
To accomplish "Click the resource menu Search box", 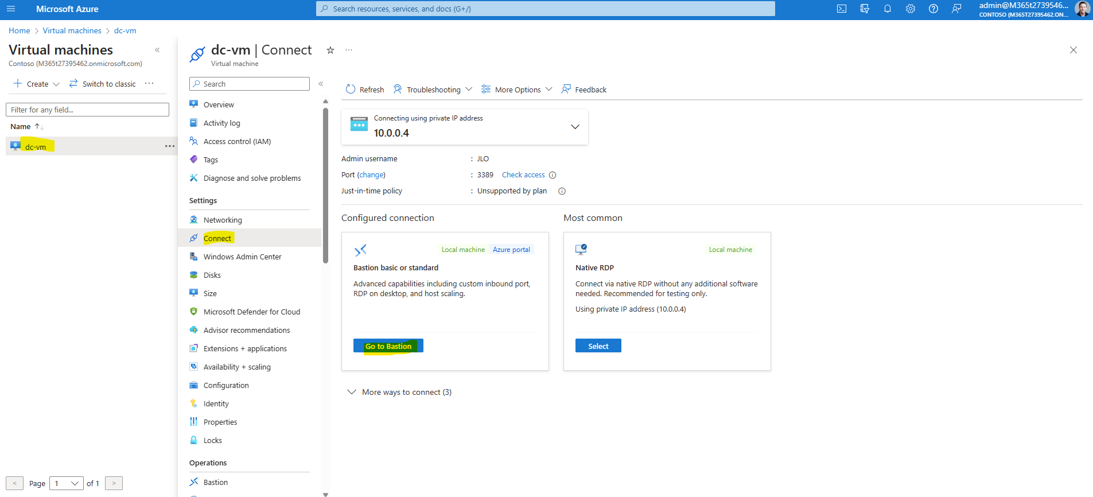I will 250,84.
